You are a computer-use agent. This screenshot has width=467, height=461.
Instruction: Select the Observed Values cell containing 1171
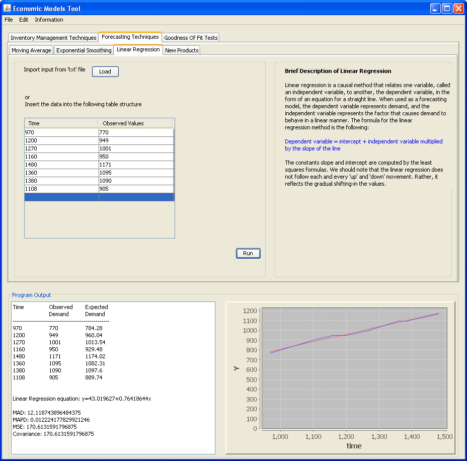[136, 165]
